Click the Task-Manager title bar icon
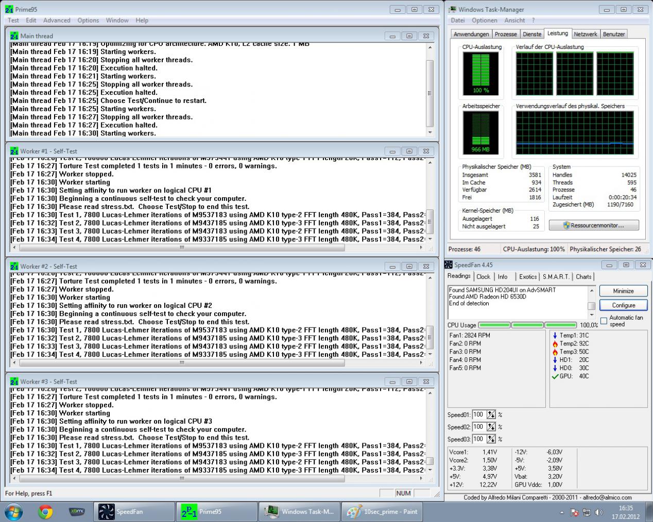653x522 pixels. pyautogui.click(x=452, y=9)
